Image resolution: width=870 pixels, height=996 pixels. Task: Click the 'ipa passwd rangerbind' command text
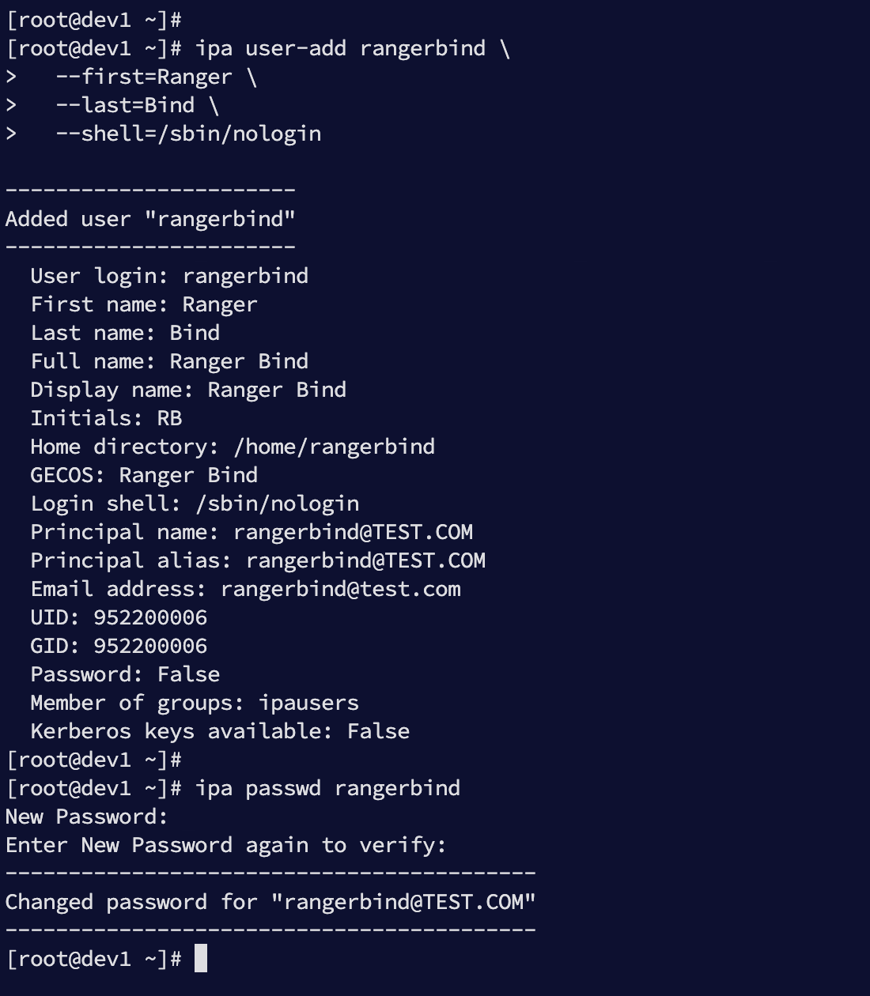[327, 788]
